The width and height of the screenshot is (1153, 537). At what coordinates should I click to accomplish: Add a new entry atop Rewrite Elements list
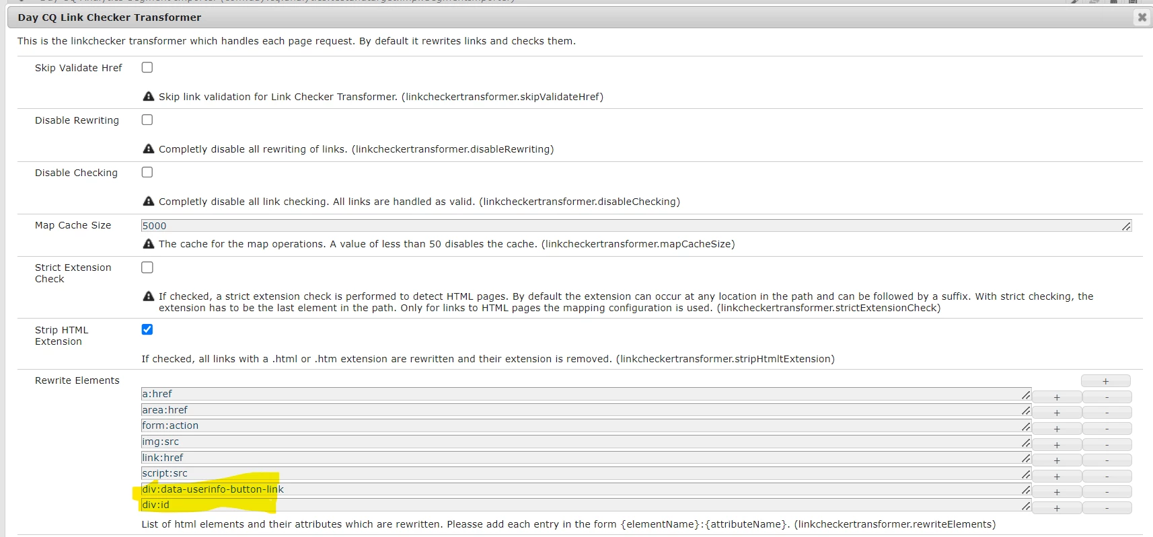point(1105,381)
